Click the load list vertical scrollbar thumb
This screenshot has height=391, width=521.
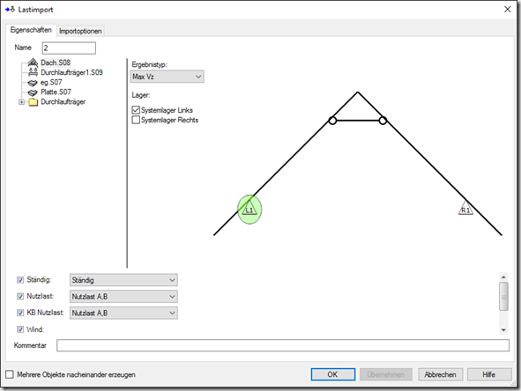click(x=503, y=297)
